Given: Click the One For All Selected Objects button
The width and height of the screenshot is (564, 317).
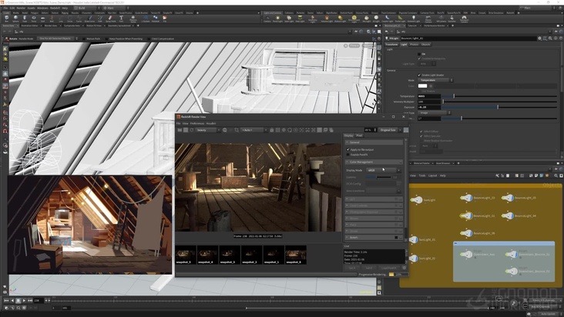Looking at the screenshot, I should (55, 38).
